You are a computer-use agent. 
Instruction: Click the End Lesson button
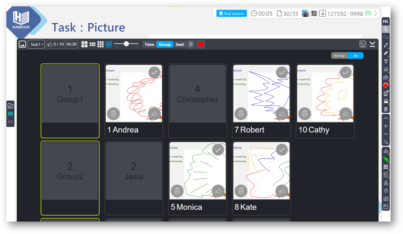pos(232,14)
